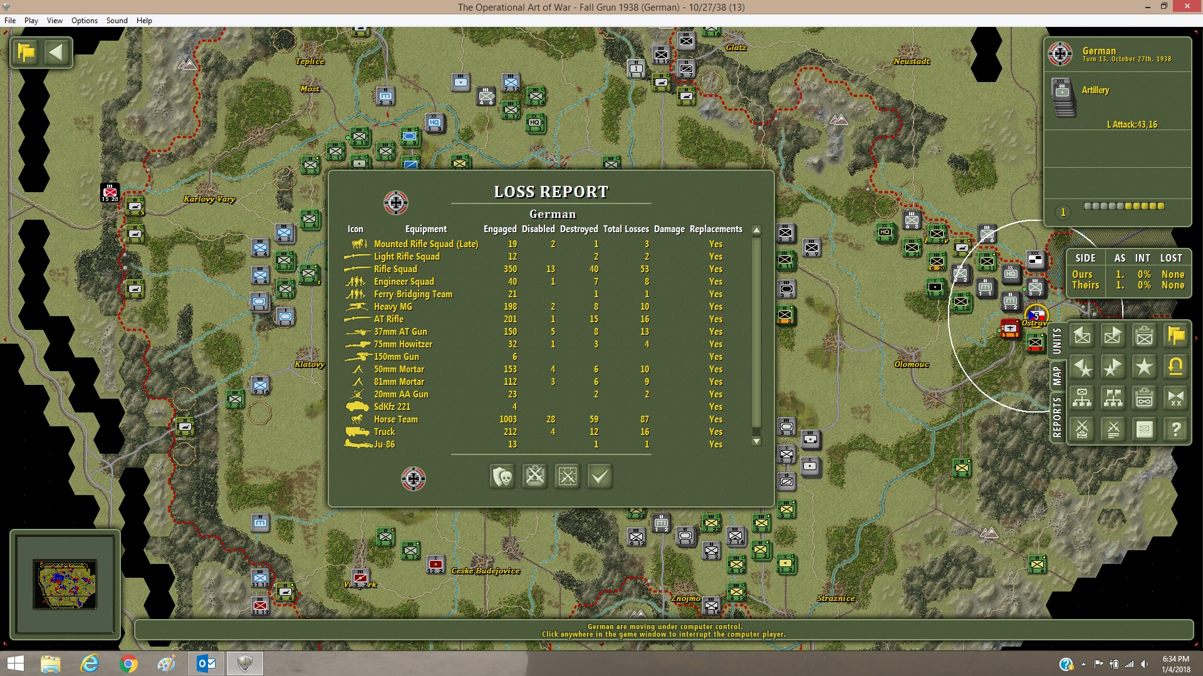Click the back arrow button at top left
The height and width of the screenshot is (676, 1203).
coord(56,53)
